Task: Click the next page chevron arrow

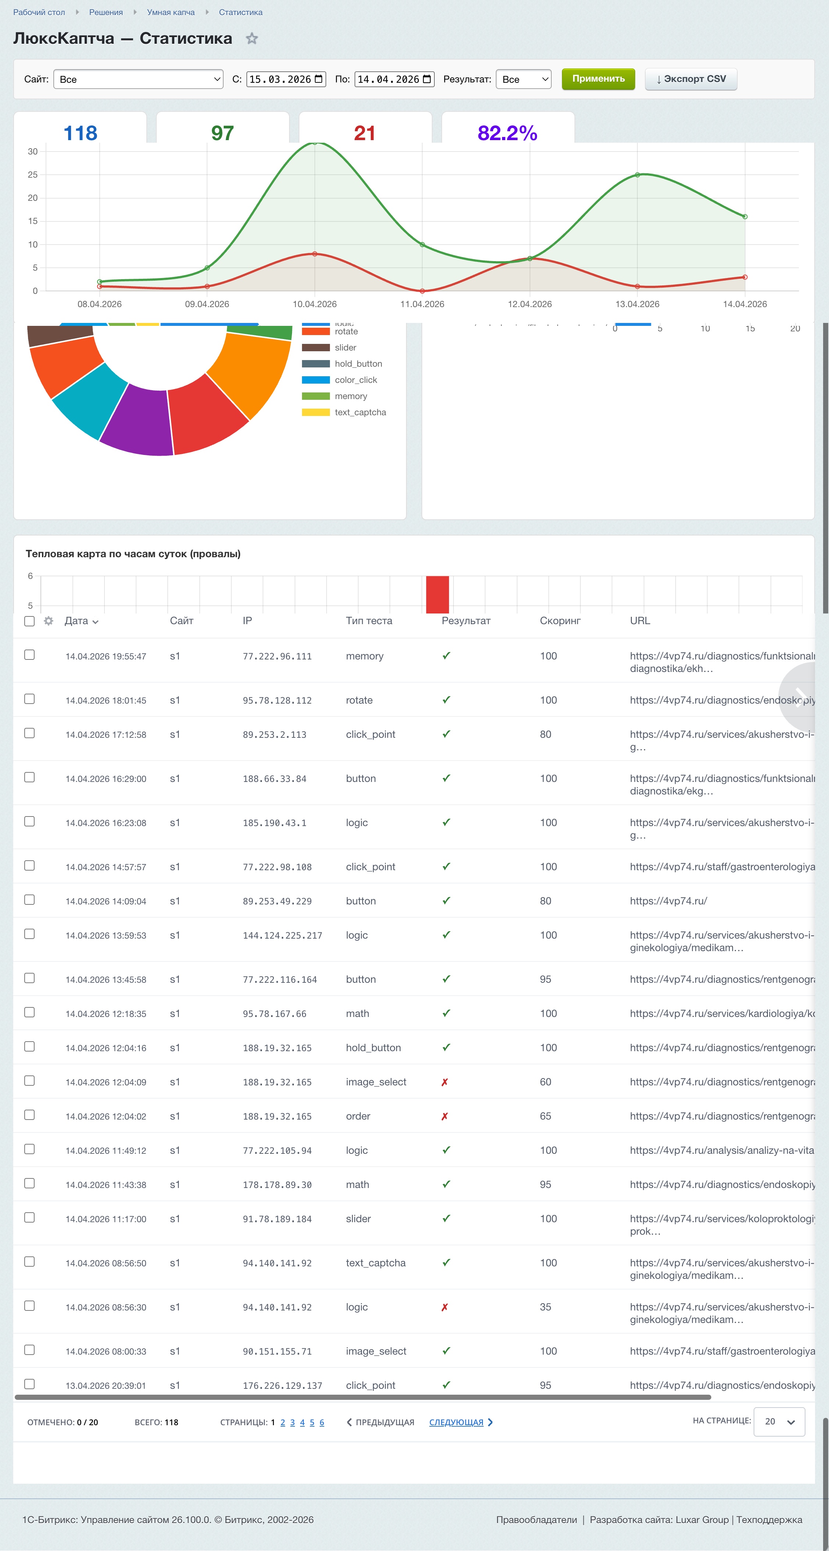Action: coord(490,1422)
